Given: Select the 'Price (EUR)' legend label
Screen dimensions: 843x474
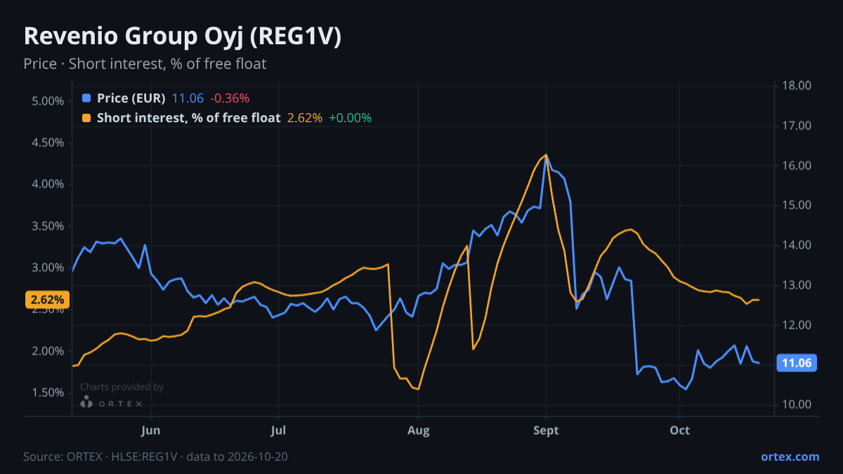Looking at the screenshot, I should (x=131, y=98).
